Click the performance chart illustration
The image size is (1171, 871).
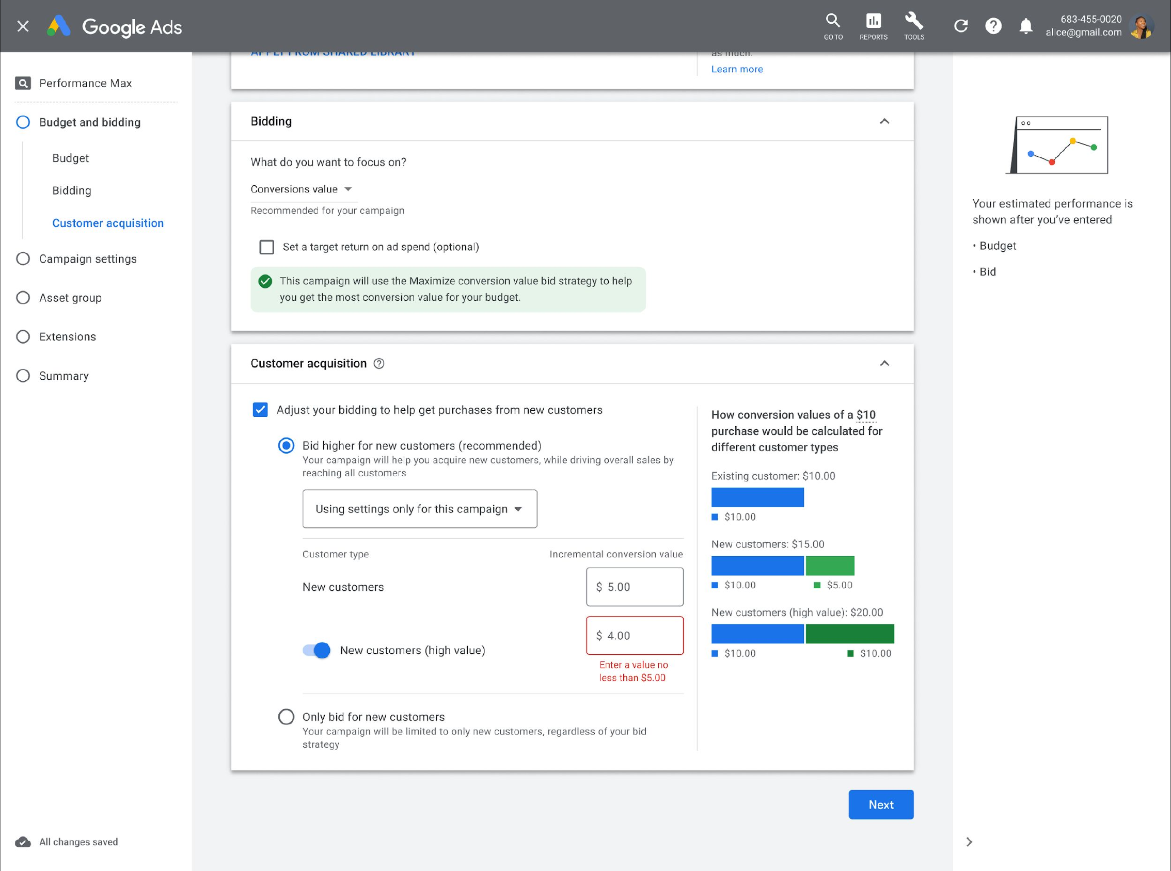tap(1057, 145)
